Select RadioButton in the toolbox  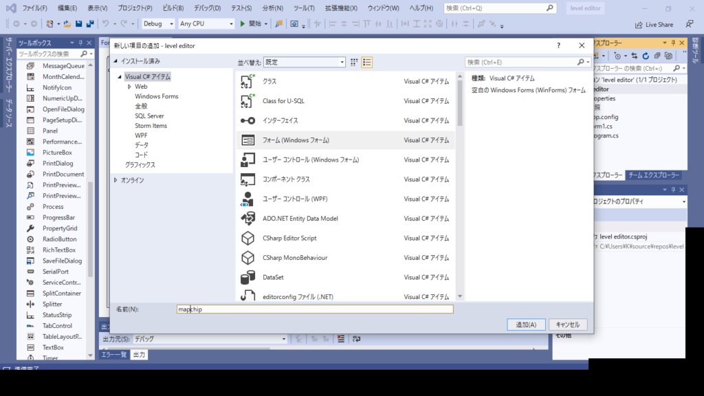click(59, 239)
